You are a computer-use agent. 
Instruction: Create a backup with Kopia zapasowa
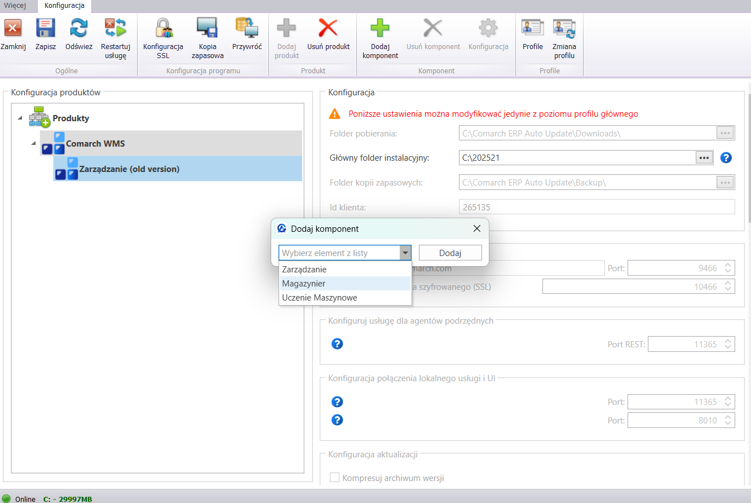click(x=207, y=28)
